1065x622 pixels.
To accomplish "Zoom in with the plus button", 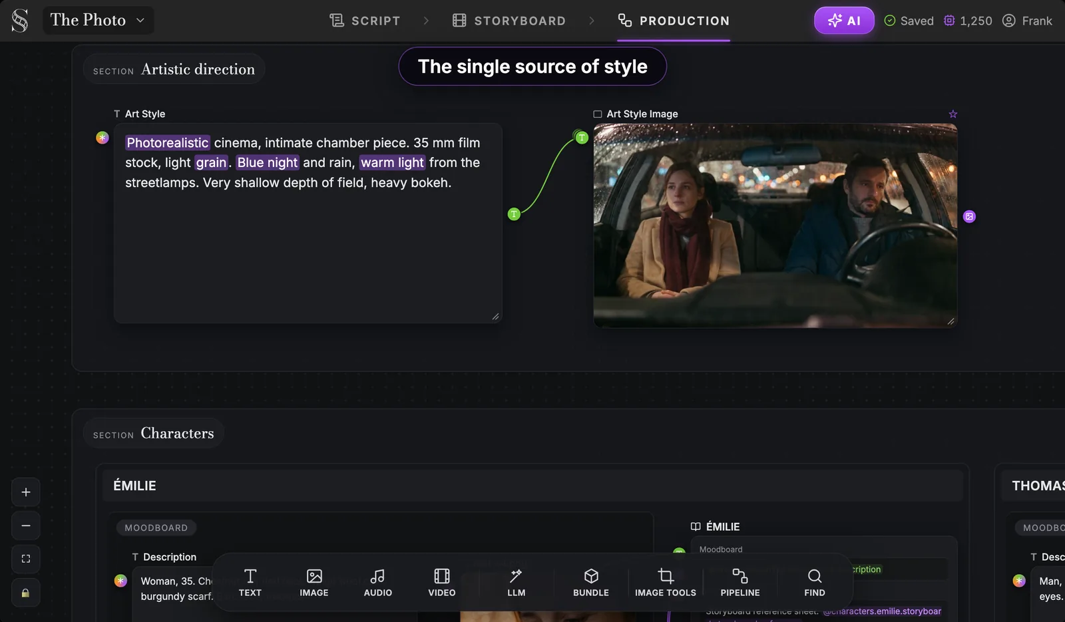I will pos(26,492).
